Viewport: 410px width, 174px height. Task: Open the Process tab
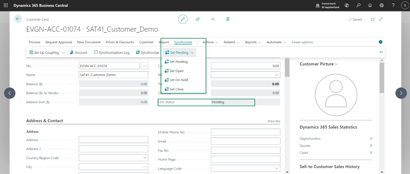tap(35, 42)
